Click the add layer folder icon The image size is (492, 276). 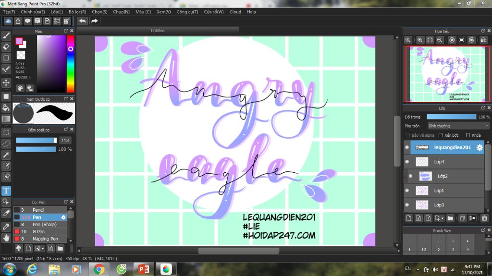click(450, 218)
